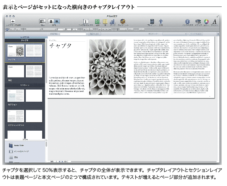This screenshot has width=227, height=186.
Task: Open the list style dropdown
Action: click(x=142, y=30)
